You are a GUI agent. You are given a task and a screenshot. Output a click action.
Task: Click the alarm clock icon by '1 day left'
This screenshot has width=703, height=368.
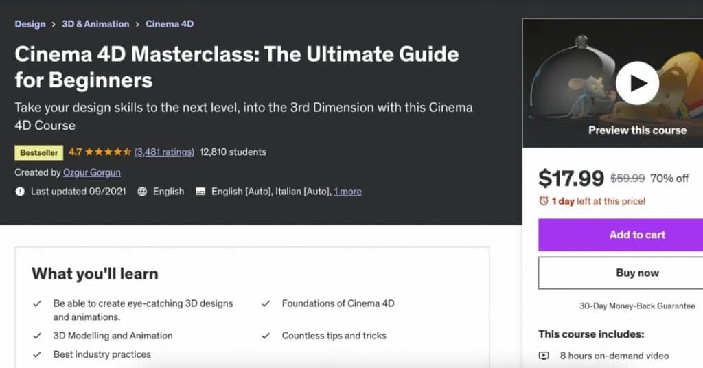click(544, 200)
